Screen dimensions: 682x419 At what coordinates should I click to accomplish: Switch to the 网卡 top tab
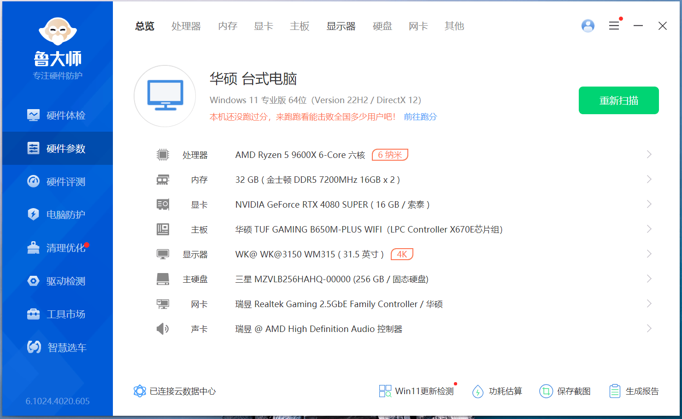(418, 26)
